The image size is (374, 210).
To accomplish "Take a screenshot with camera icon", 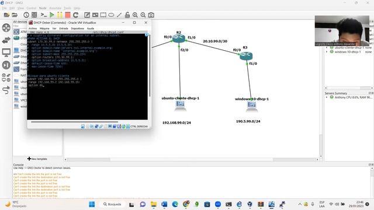I will [151, 15].
